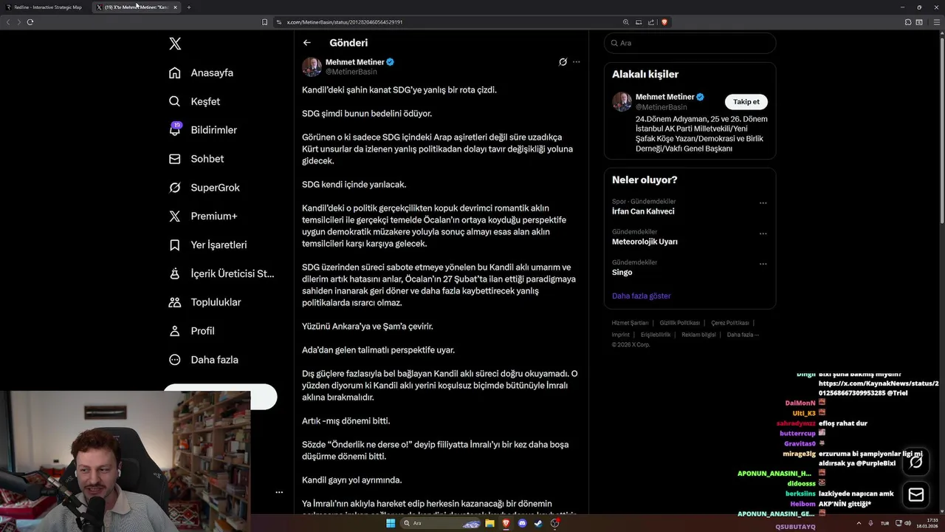Click Daha fazla göster link

point(642,296)
